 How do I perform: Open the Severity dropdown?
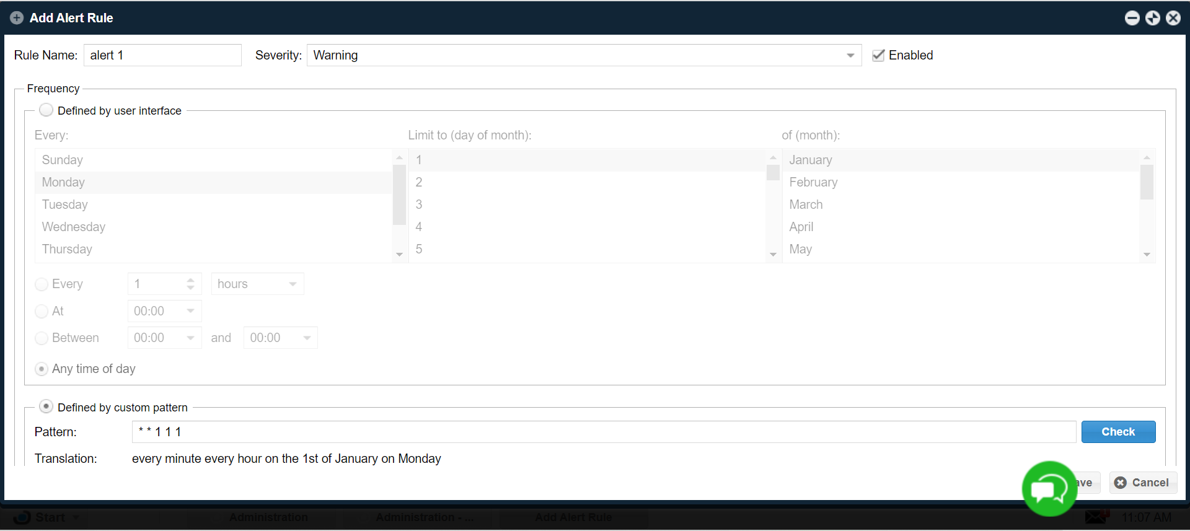tap(850, 55)
